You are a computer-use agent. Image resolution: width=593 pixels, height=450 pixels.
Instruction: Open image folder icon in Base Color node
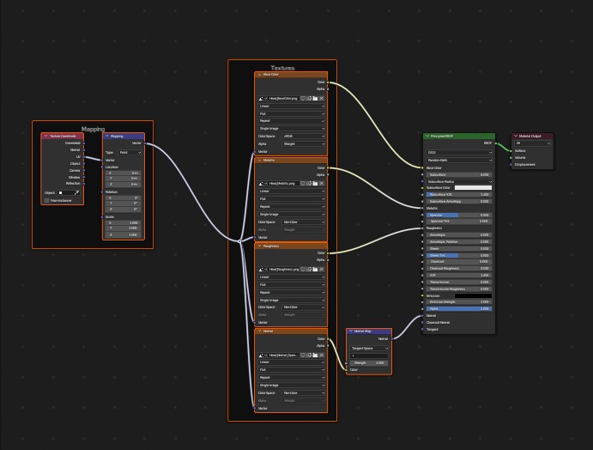[x=315, y=99]
